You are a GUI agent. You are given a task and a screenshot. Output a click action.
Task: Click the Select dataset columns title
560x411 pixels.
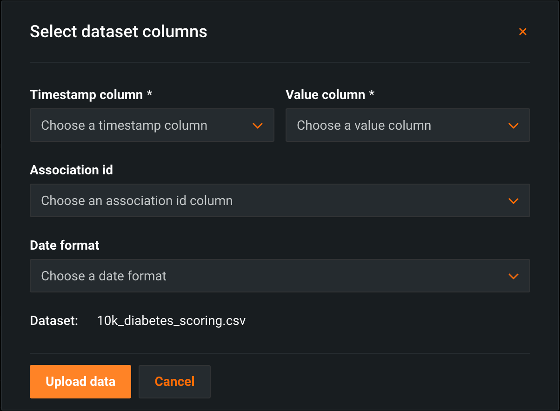(119, 32)
